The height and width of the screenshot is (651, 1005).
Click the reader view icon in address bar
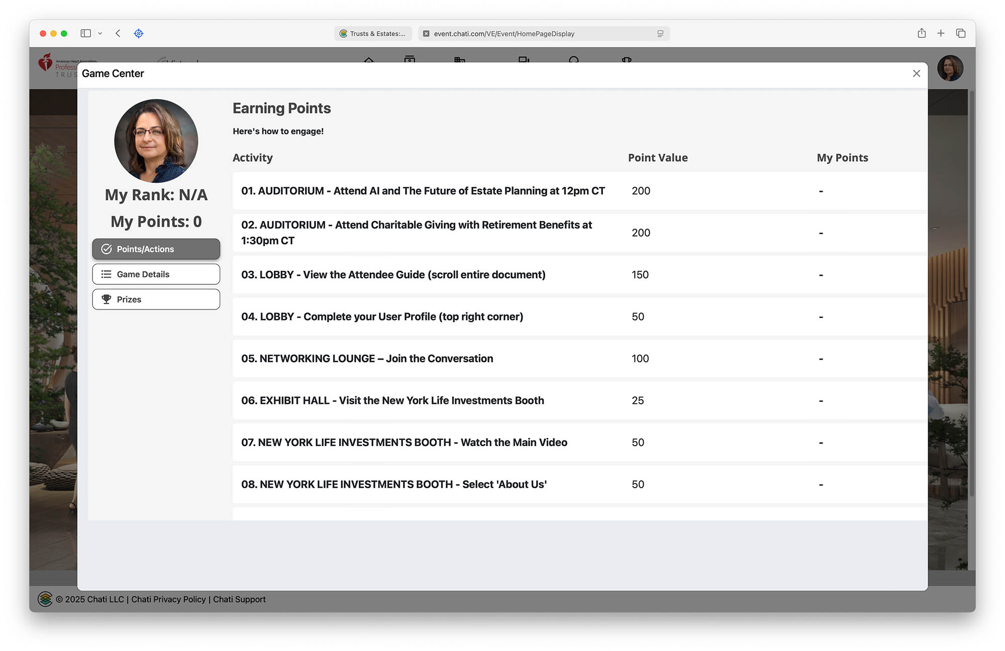tap(660, 34)
